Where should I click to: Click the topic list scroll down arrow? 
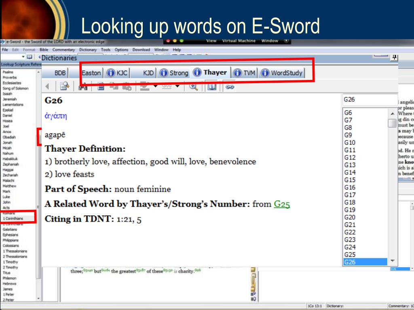click(393, 261)
